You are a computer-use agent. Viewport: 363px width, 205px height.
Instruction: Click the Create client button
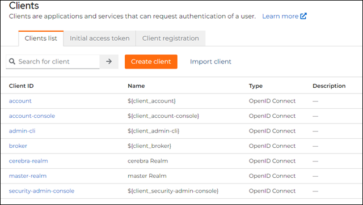151,62
